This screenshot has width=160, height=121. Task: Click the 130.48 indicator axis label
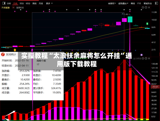(155, 64)
